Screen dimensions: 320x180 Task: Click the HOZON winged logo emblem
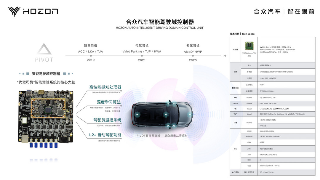[14, 12]
